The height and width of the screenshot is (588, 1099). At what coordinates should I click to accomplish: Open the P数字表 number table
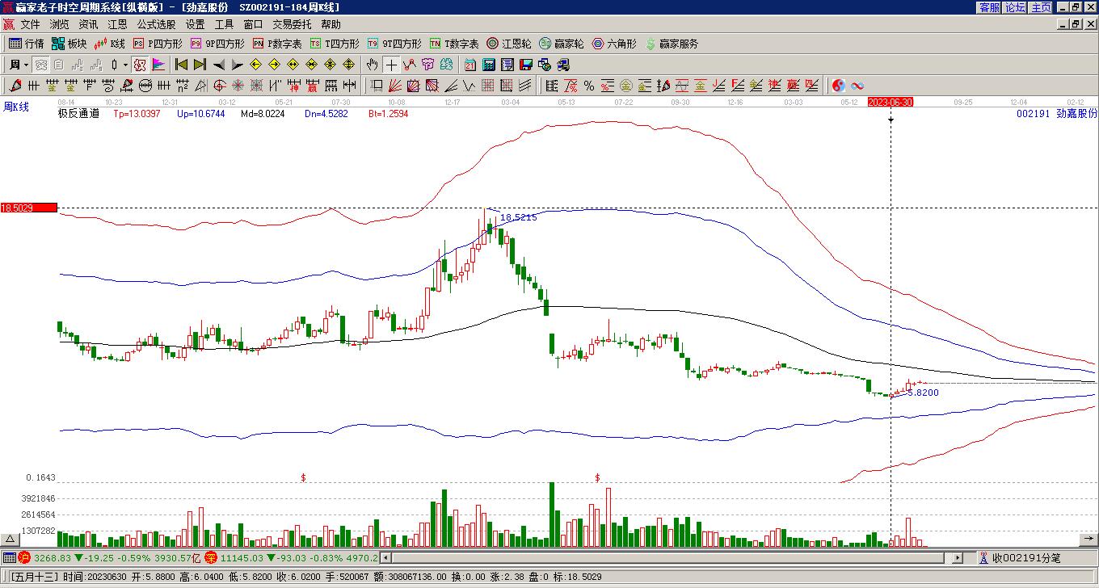(277, 44)
